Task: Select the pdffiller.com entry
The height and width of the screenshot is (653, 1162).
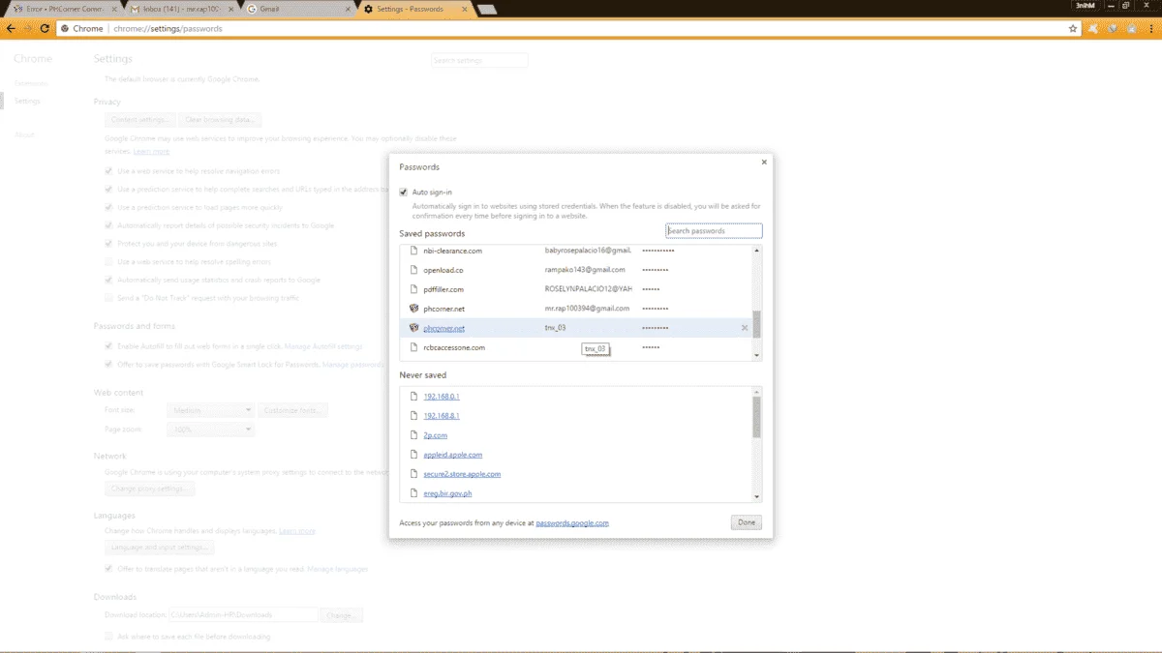Action: click(576, 289)
